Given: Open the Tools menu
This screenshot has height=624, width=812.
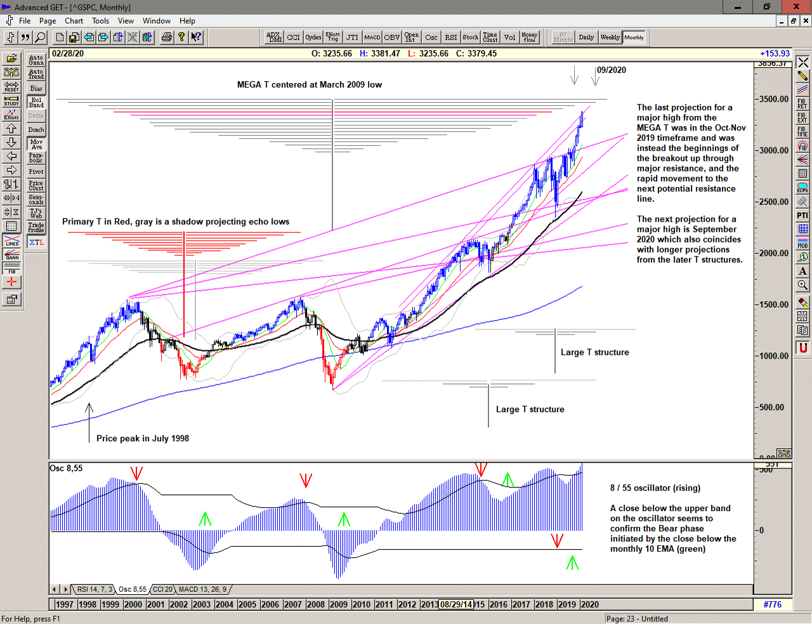Looking at the screenshot, I should tap(100, 21).
